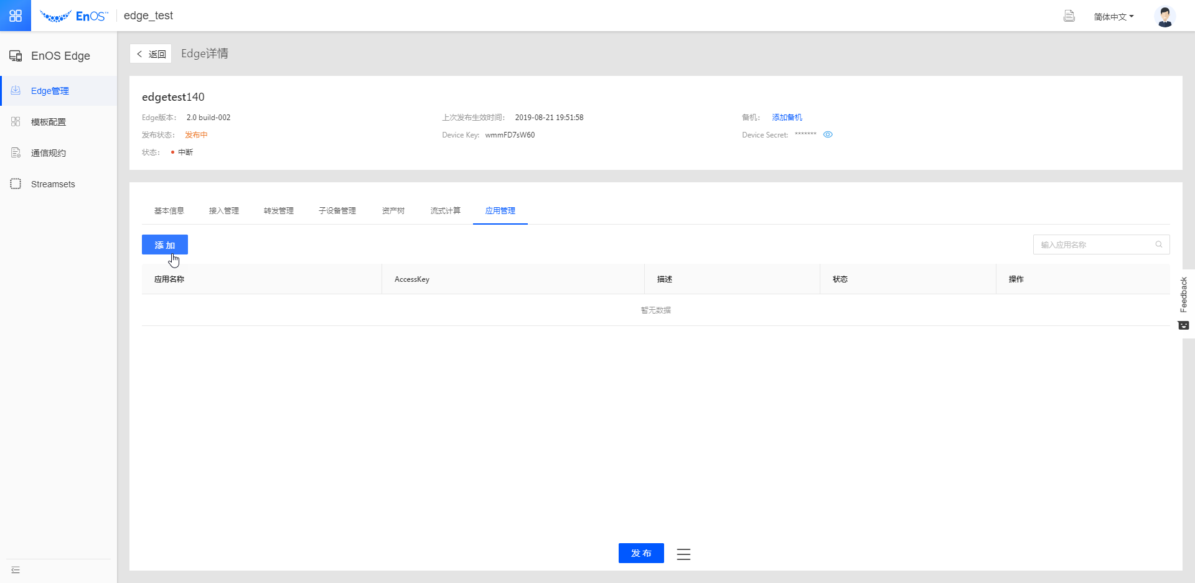Screen dimensions: 1195x583
Task: Click the blue 添加 button
Action: pyautogui.click(x=164, y=245)
